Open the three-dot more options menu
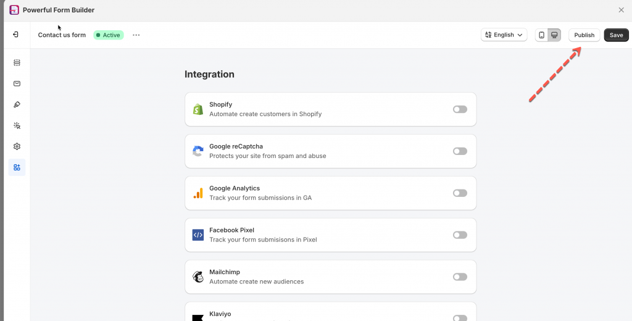The width and height of the screenshot is (632, 321). (136, 35)
